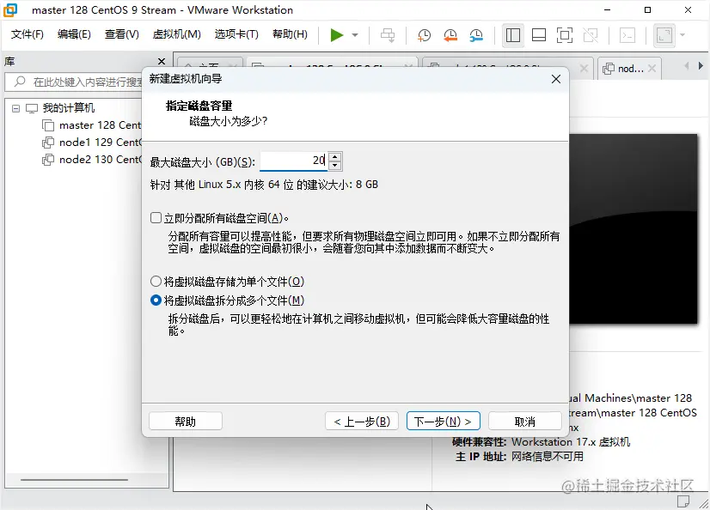Click the stretch guest display icon
The height and width of the screenshot is (510, 710).
pyautogui.click(x=664, y=35)
